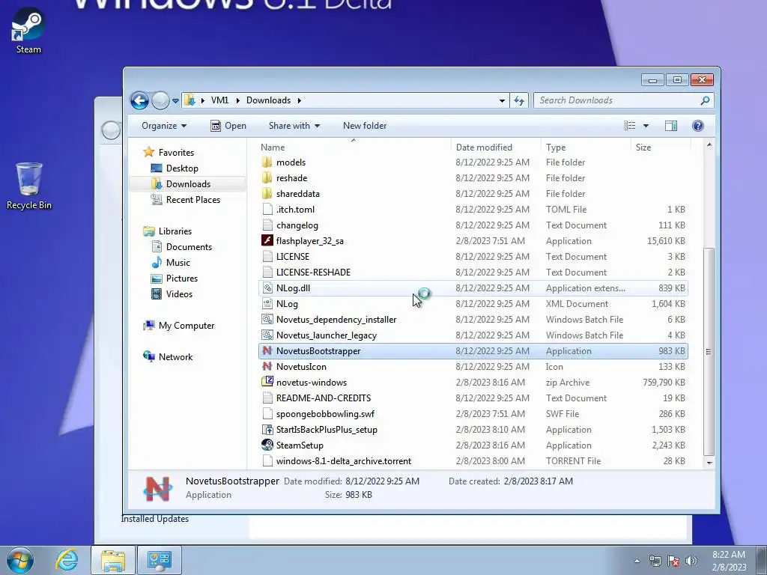Open the Start button on taskbar
This screenshot has width=767, height=575.
tap(20, 560)
